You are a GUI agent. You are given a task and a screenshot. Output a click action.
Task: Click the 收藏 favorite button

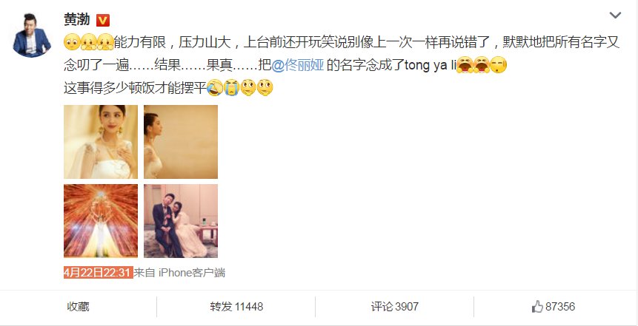pyautogui.click(x=78, y=307)
